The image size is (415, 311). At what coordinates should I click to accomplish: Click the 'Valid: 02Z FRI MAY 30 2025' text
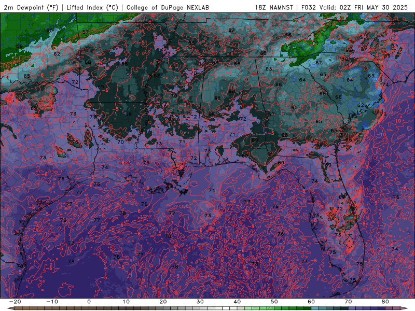[364, 8]
